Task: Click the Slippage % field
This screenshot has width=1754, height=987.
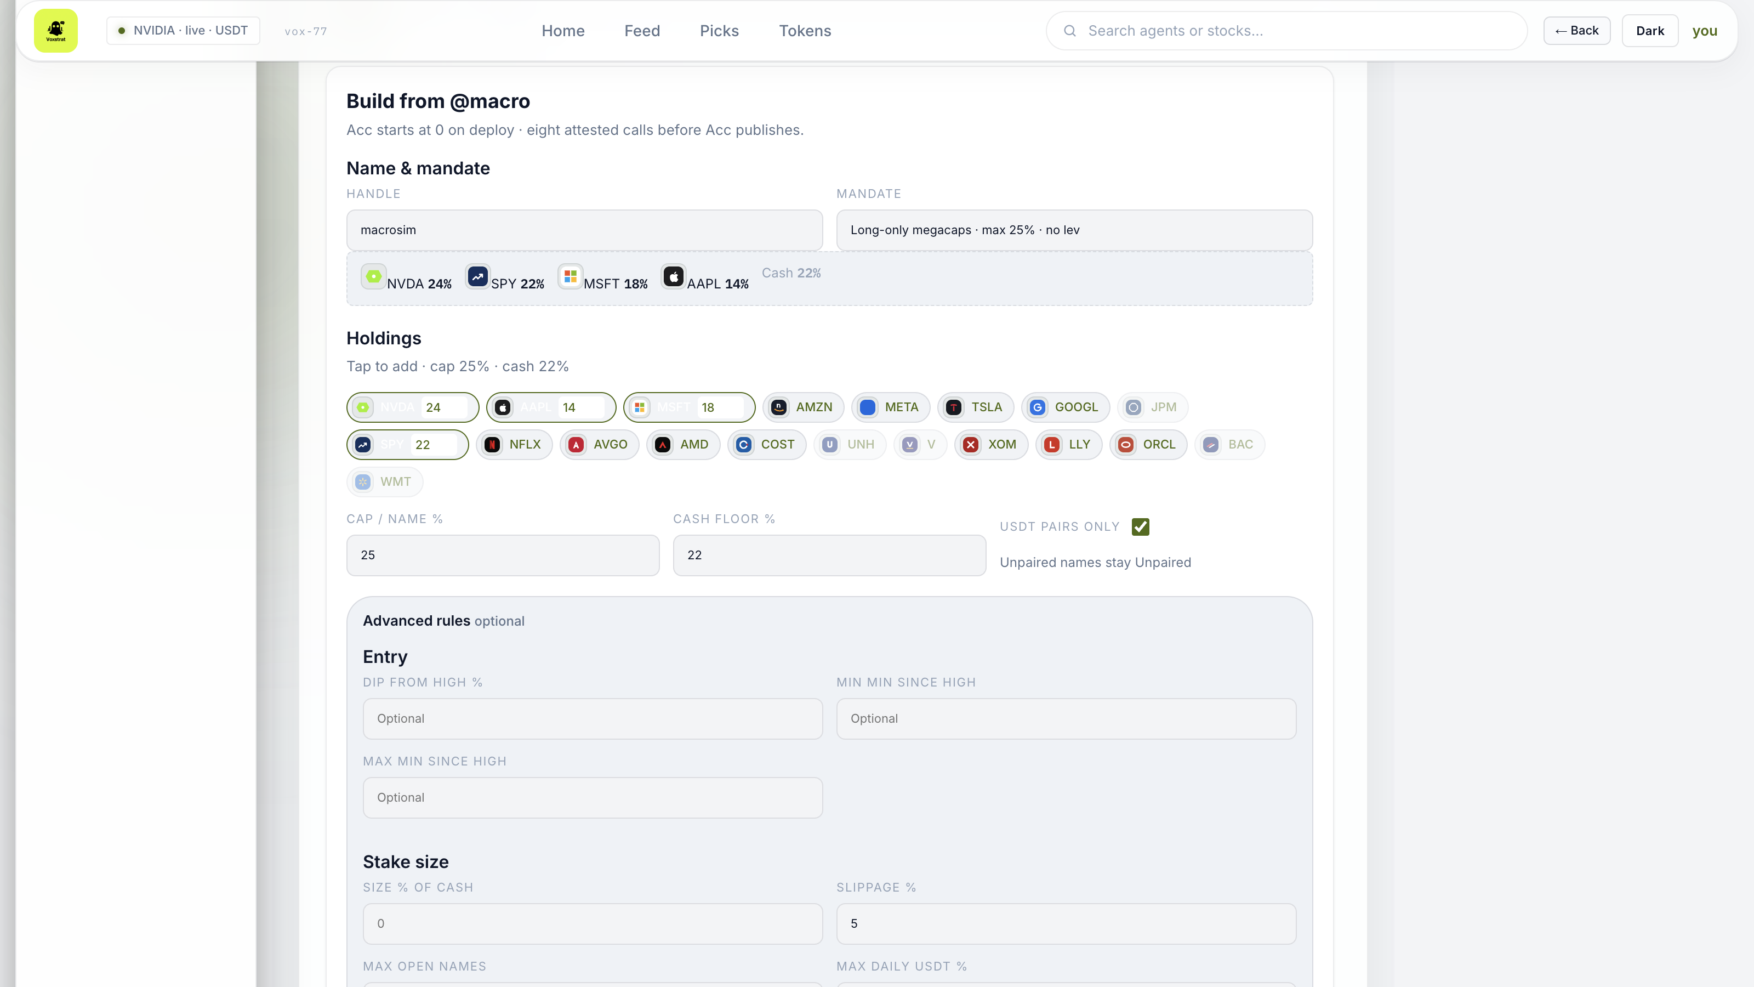Action: click(x=1066, y=923)
